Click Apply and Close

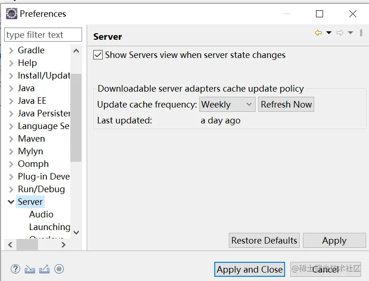pyautogui.click(x=249, y=269)
